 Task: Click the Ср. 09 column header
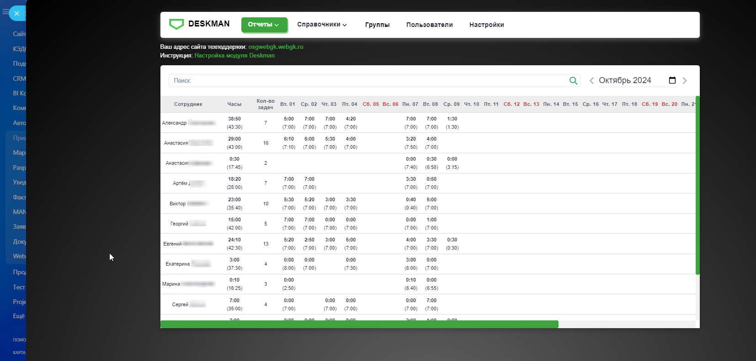452,104
